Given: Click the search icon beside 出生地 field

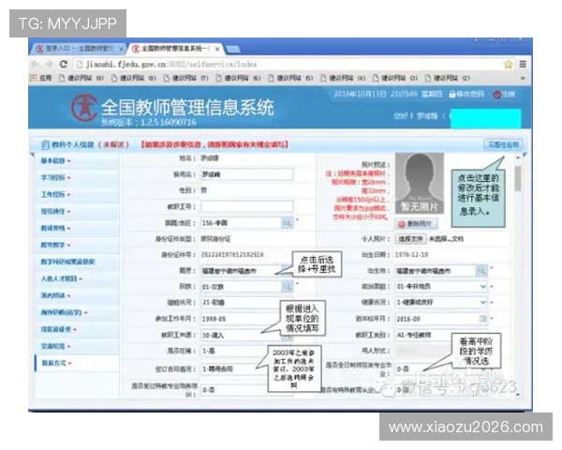Looking at the screenshot, I should coord(481,271).
